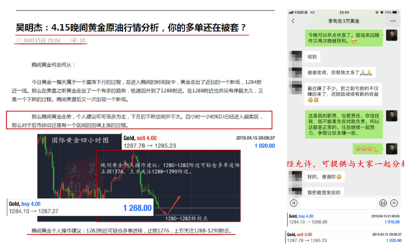Click the paragraph starting 那么晚间黄金走势
Viewport: 410px width, 251px height.
(x=137, y=121)
